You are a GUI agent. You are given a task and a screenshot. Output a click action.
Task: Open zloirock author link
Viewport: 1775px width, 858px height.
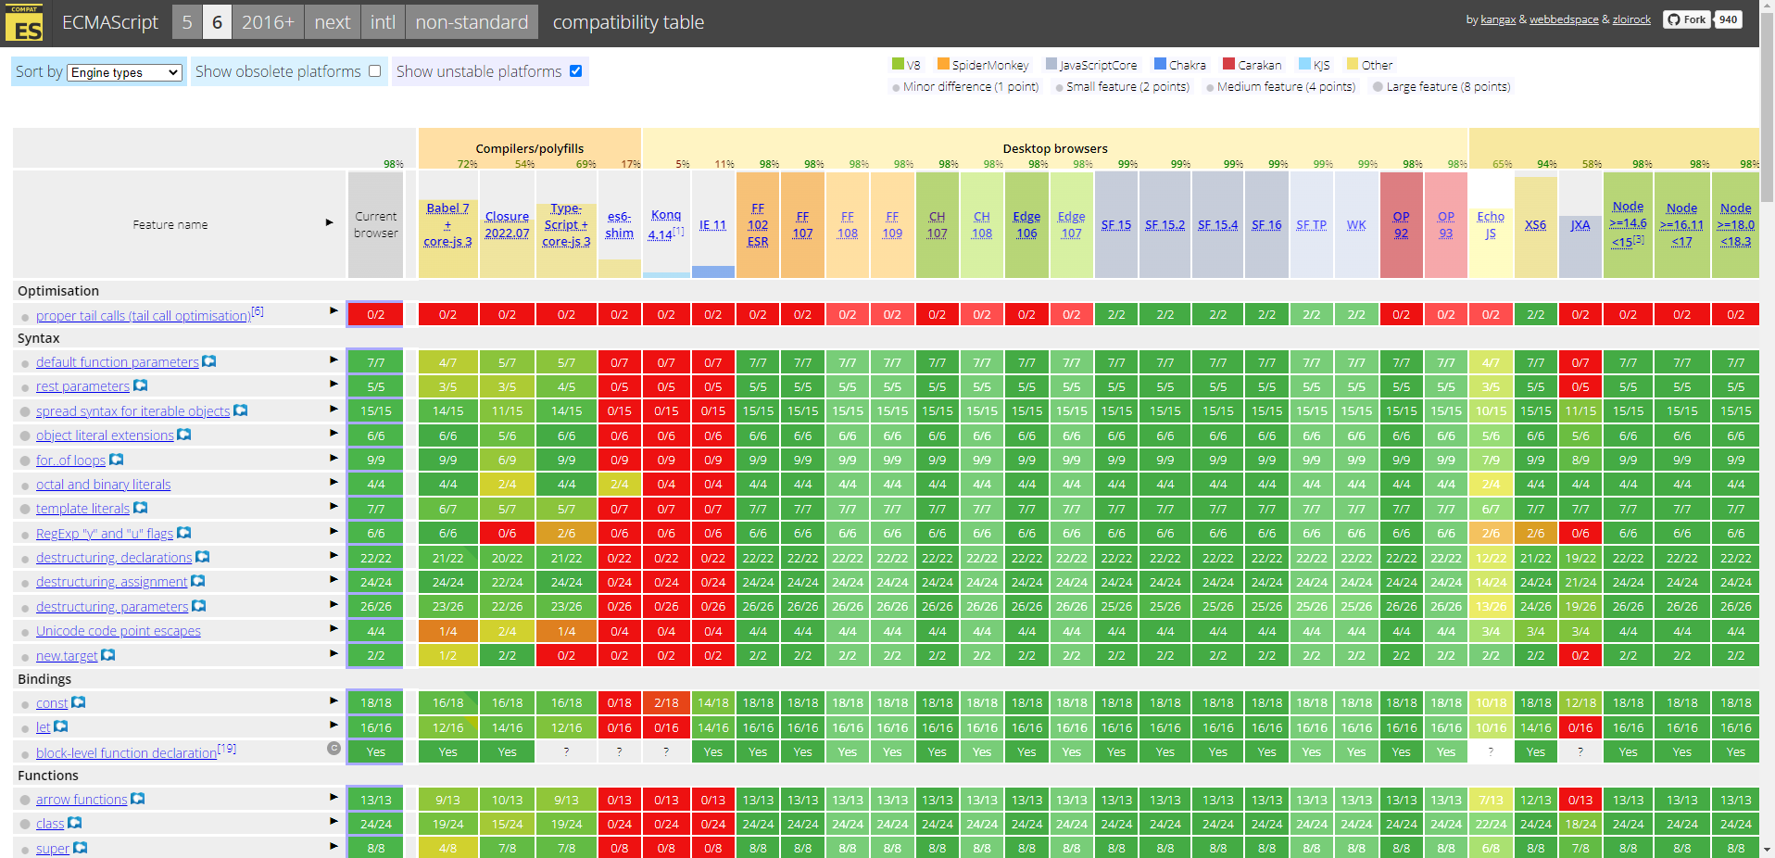1631,19
